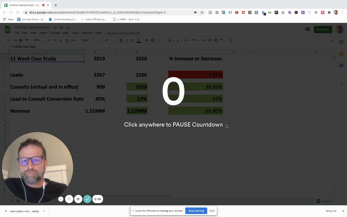The height and width of the screenshot is (217, 347).
Task: Format as currency with dollar icon
Action: point(49,40)
